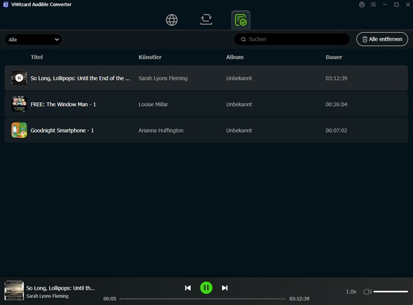Click duration 00:07:02
This screenshot has height=305, width=413.
(336, 130)
